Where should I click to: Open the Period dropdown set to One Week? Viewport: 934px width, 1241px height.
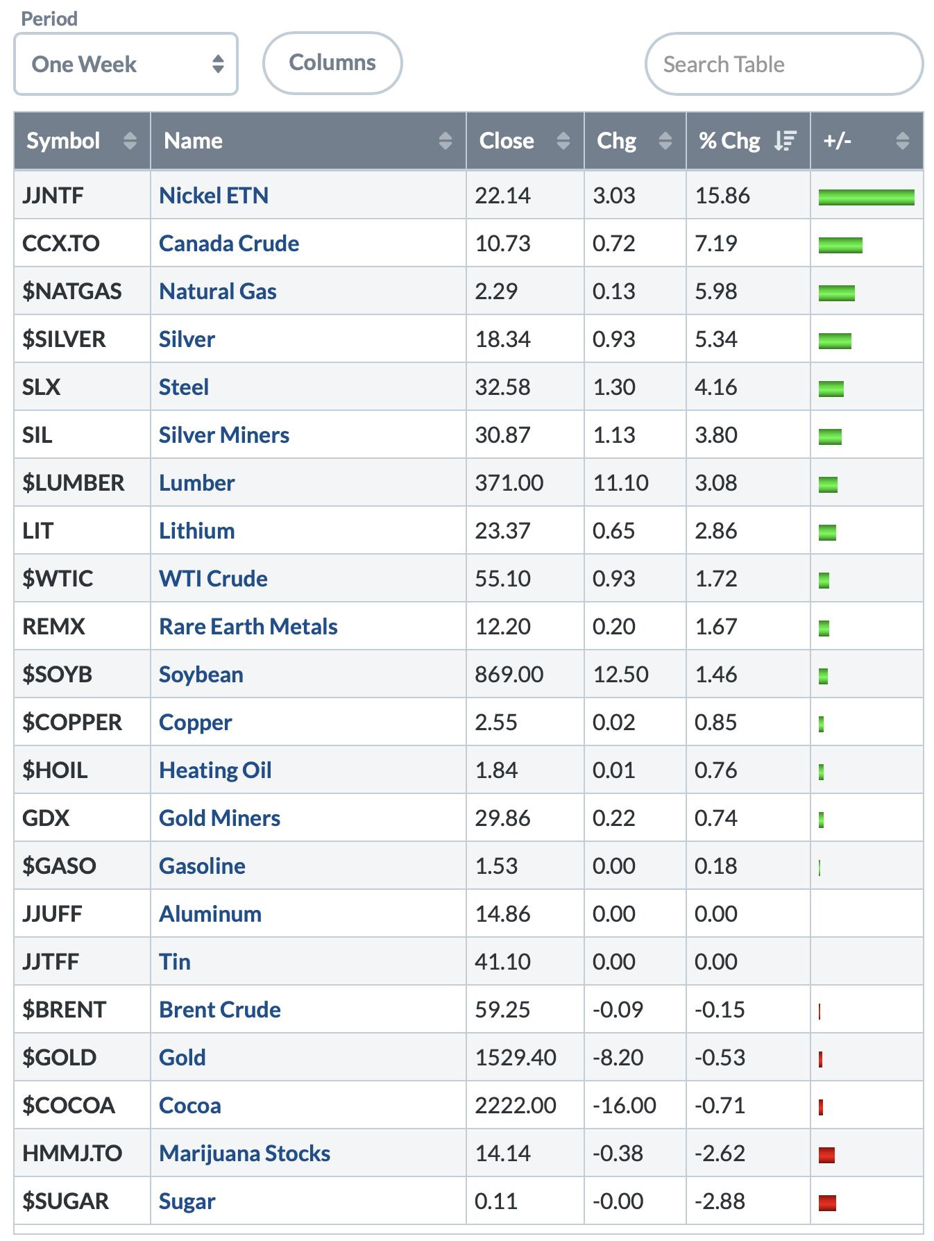[x=126, y=65]
